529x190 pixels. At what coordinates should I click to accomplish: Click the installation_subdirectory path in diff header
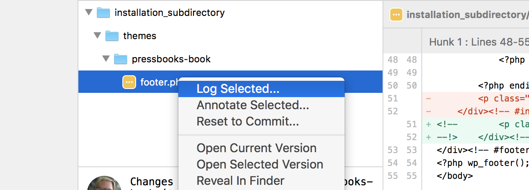[467, 15]
